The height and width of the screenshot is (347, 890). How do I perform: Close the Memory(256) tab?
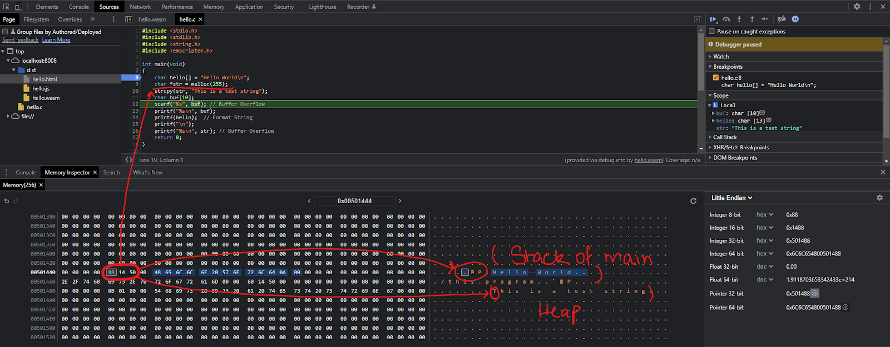[41, 185]
